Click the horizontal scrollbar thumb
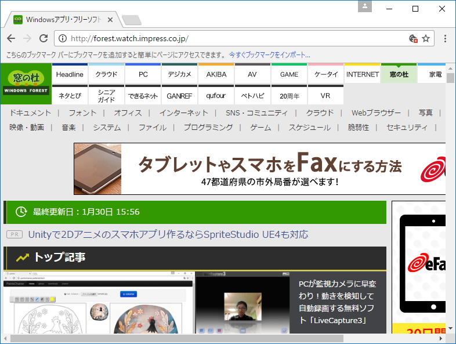This screenshot has height=344, width=456. (x=177, y=338)
